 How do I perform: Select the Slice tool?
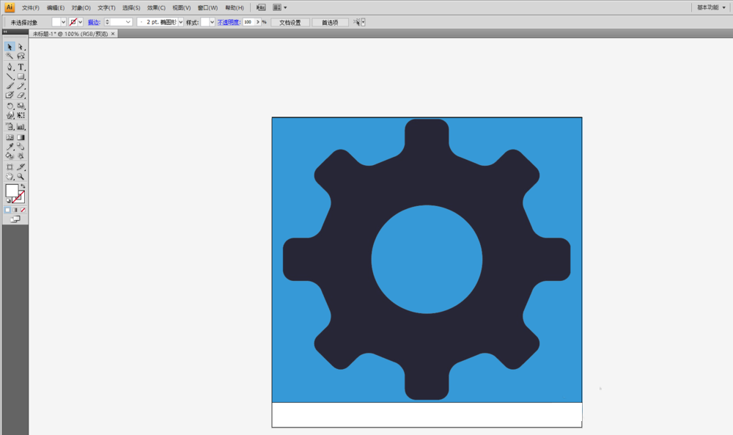[21, 167]
